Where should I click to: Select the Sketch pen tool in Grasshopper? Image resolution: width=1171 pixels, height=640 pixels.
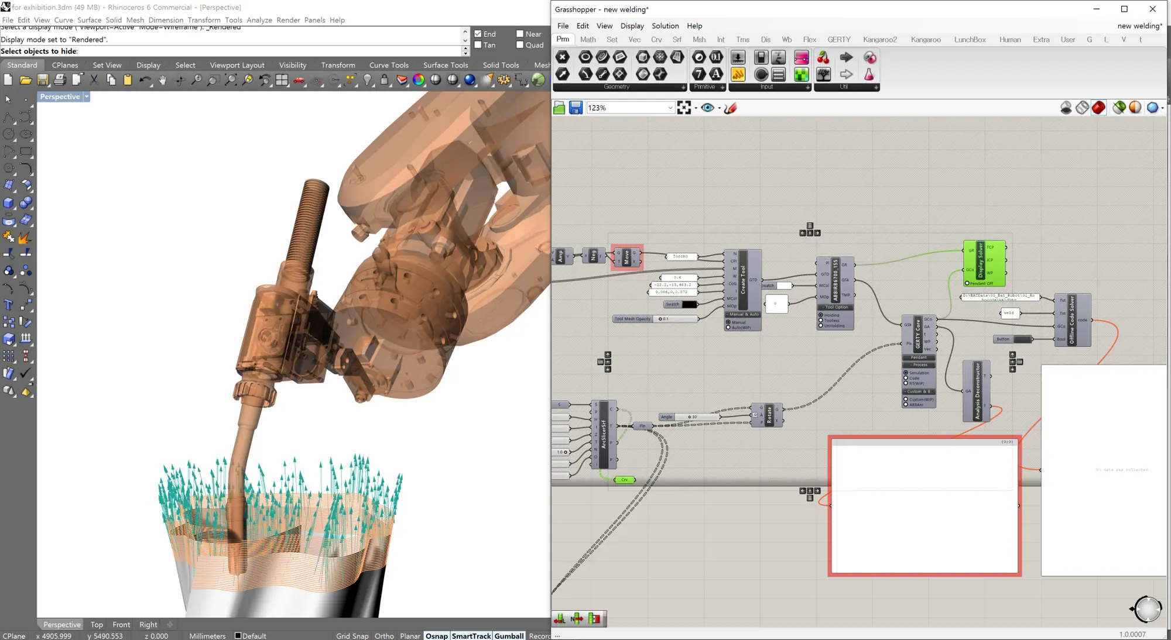tap(730, 108)
